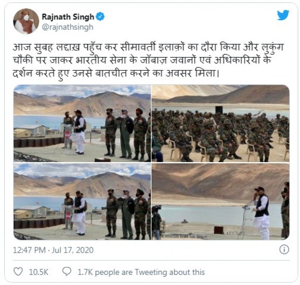The height and width of the screenshot is (285, 300).
Task: Open "1.7K people are Tweeting about this"
Action: pos(141,272)
